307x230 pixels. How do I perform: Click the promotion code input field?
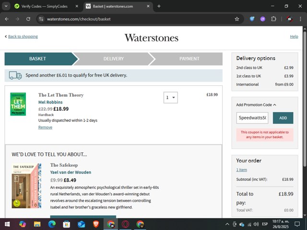[x=252, y=118]
